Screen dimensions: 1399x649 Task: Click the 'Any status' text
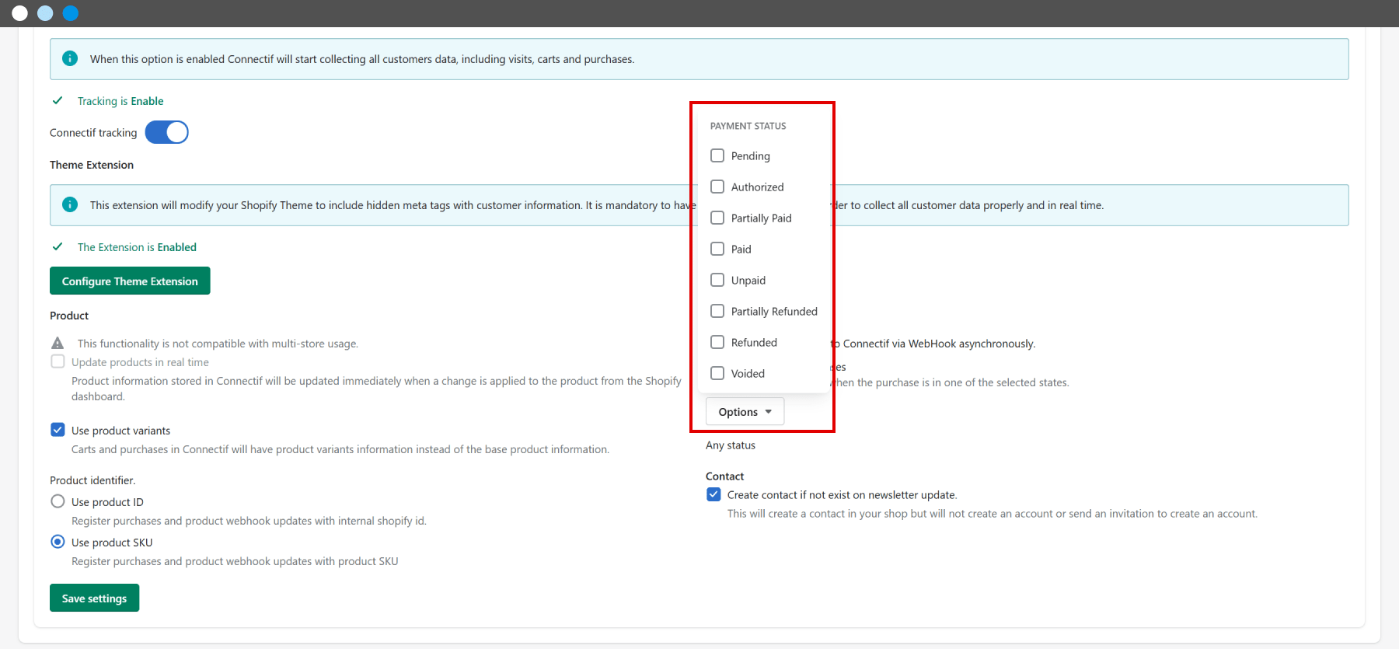coord(731,445)
